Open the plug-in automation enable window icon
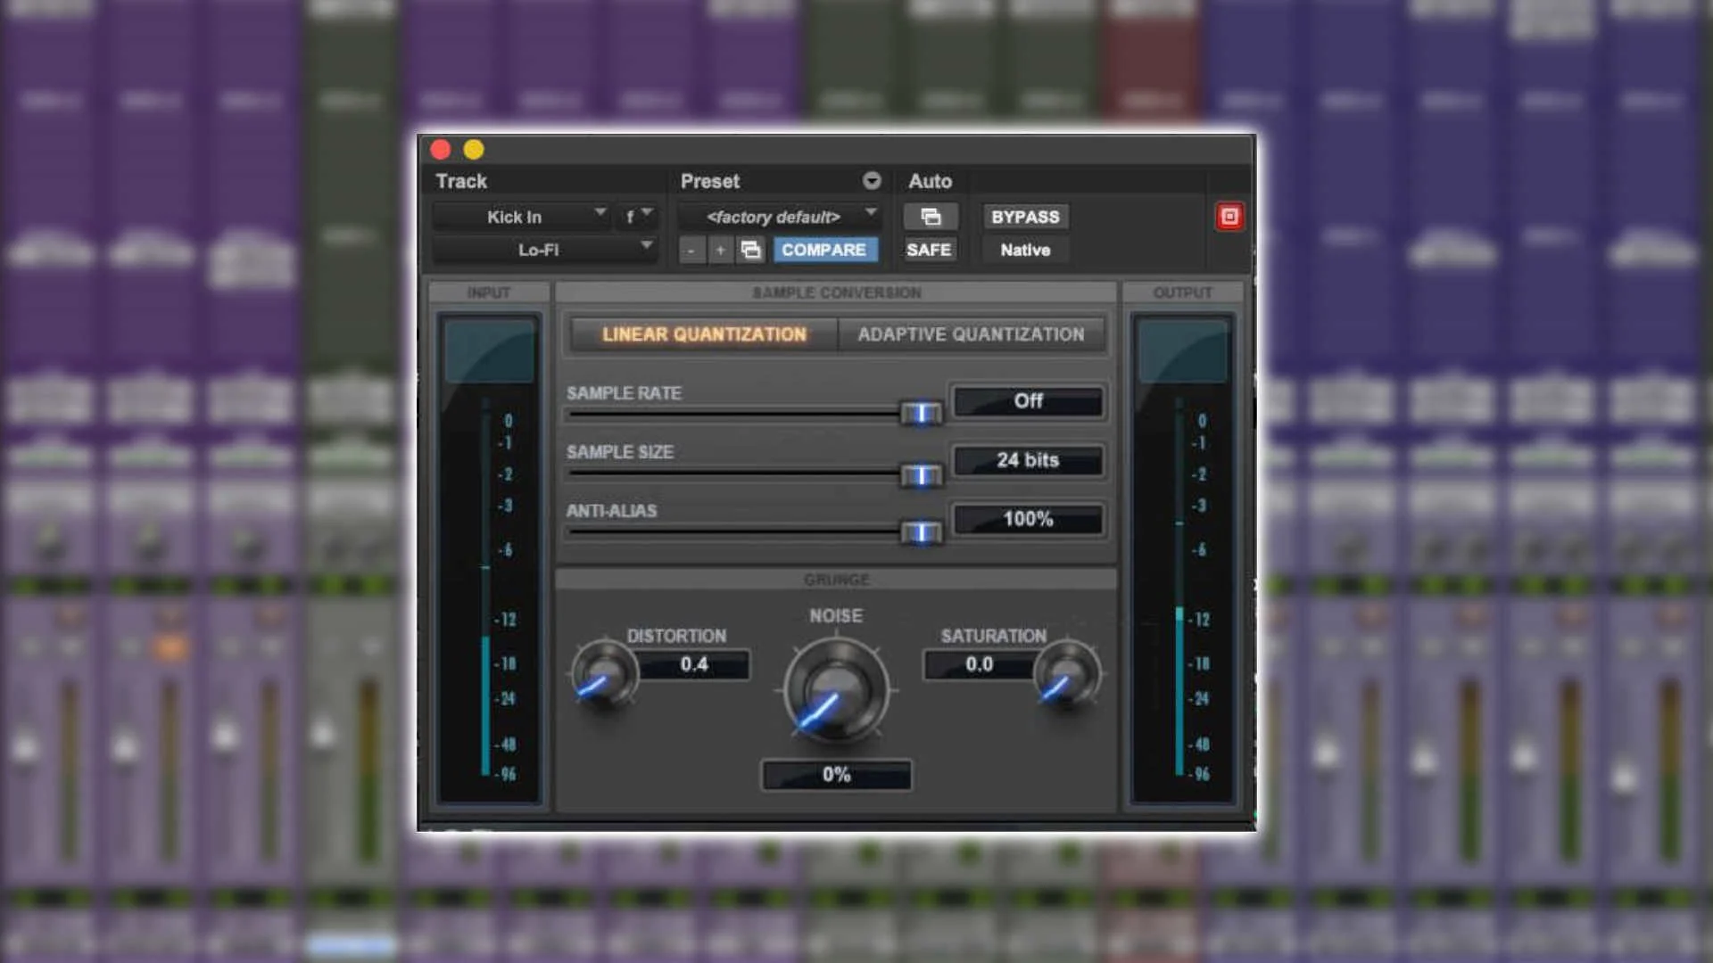1713x963 pixels. (x=930, y=217)
